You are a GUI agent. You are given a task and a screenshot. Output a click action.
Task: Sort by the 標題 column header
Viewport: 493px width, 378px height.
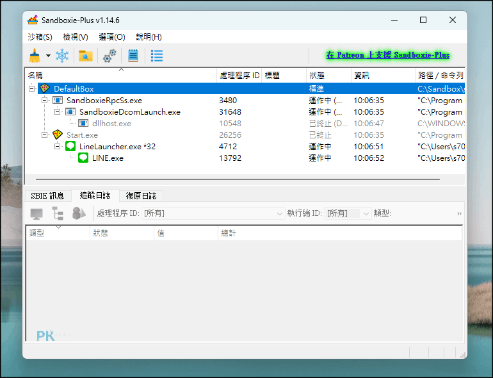(x=284, y=75)
